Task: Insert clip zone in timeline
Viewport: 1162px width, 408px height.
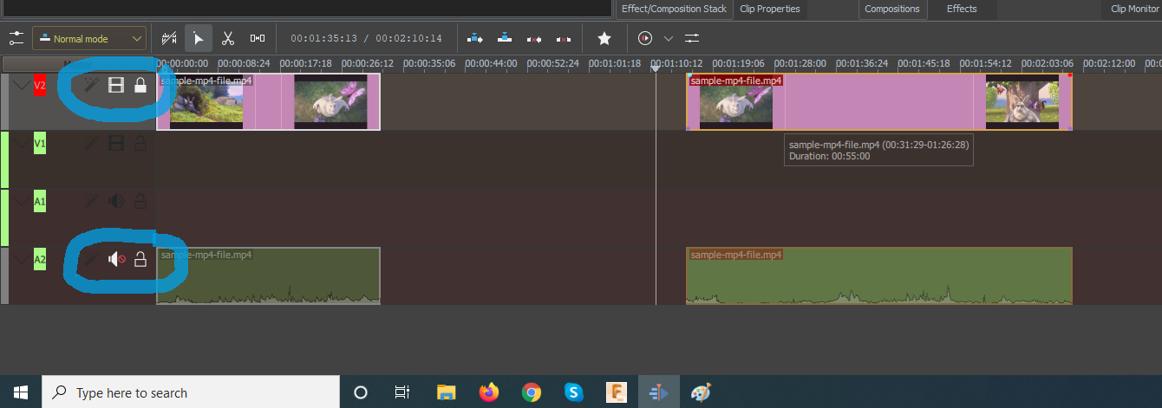Action: tap(475, 38)
